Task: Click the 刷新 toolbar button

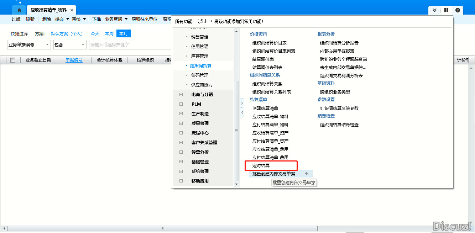Action: (30, 19)
